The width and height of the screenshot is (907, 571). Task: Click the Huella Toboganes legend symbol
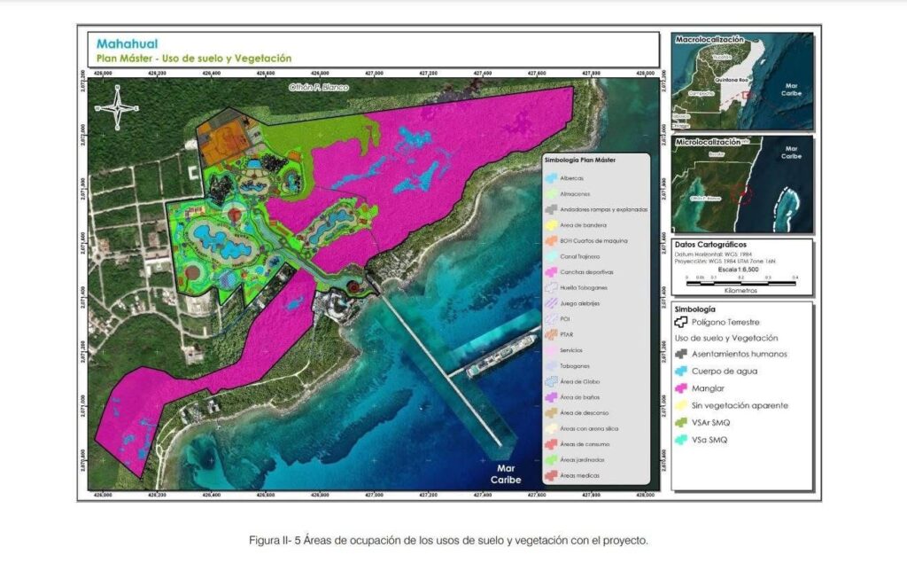(x=551, y=287)
